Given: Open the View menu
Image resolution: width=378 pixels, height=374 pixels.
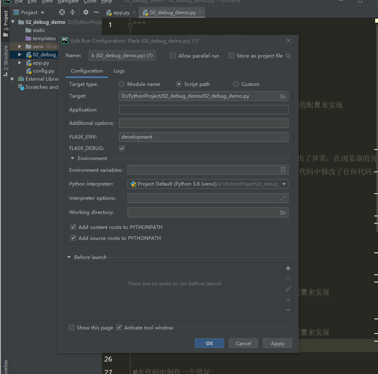Looking at the screenshot, I should [x=47, y=2].
